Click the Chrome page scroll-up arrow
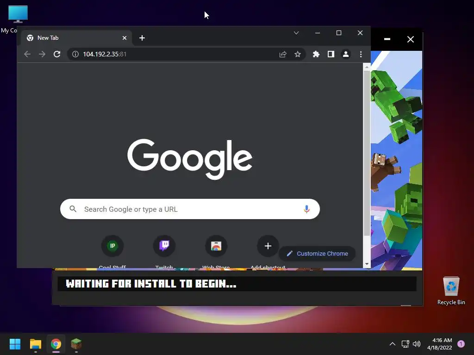This screenshot has height=355, width=474. point(367,67)
